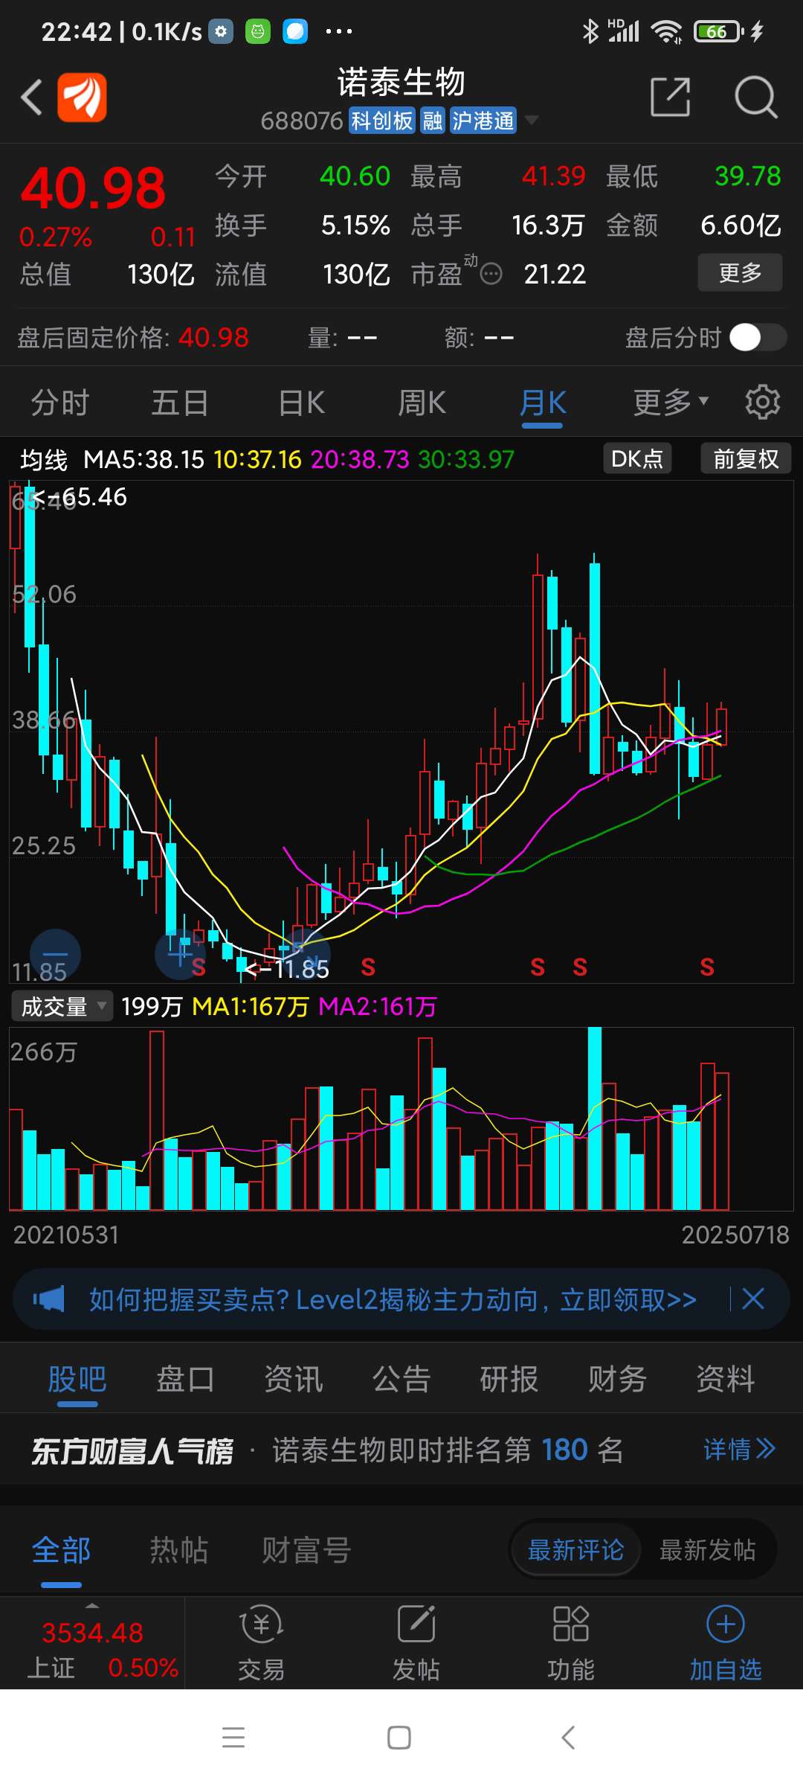Screen dimensions: 803x1786
Task: Tap the 盘后固定价格 40.98 value
Action: (x=213, y=337)
